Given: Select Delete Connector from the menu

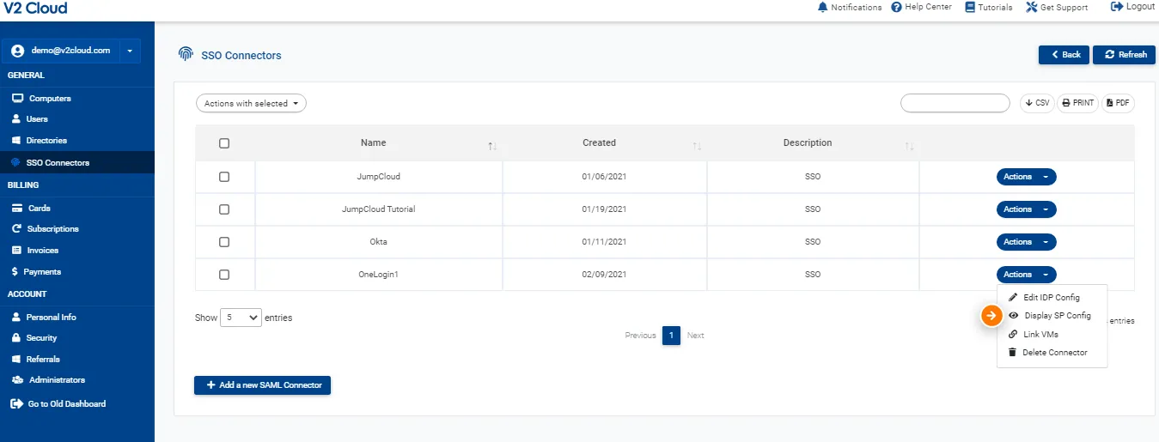Looking at the screenshot, I should click(x=1054, y=353).
